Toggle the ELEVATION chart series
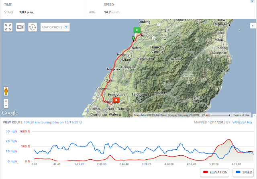This screenshot has width=257, height=179. [214, 173]
